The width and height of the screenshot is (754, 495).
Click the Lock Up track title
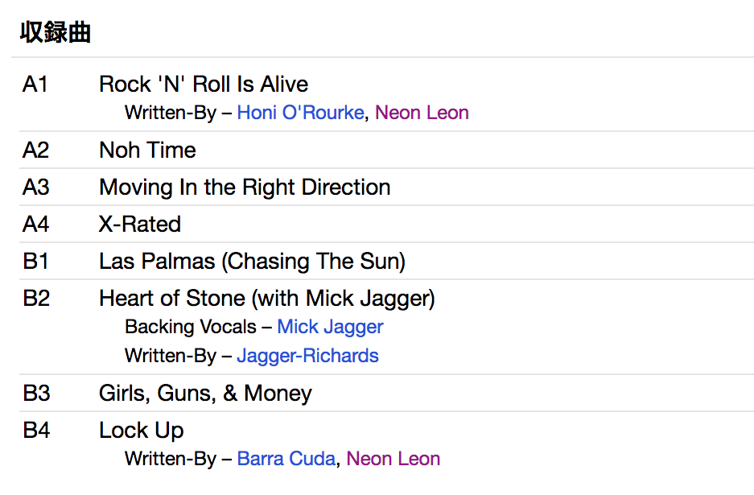[142, 431]
